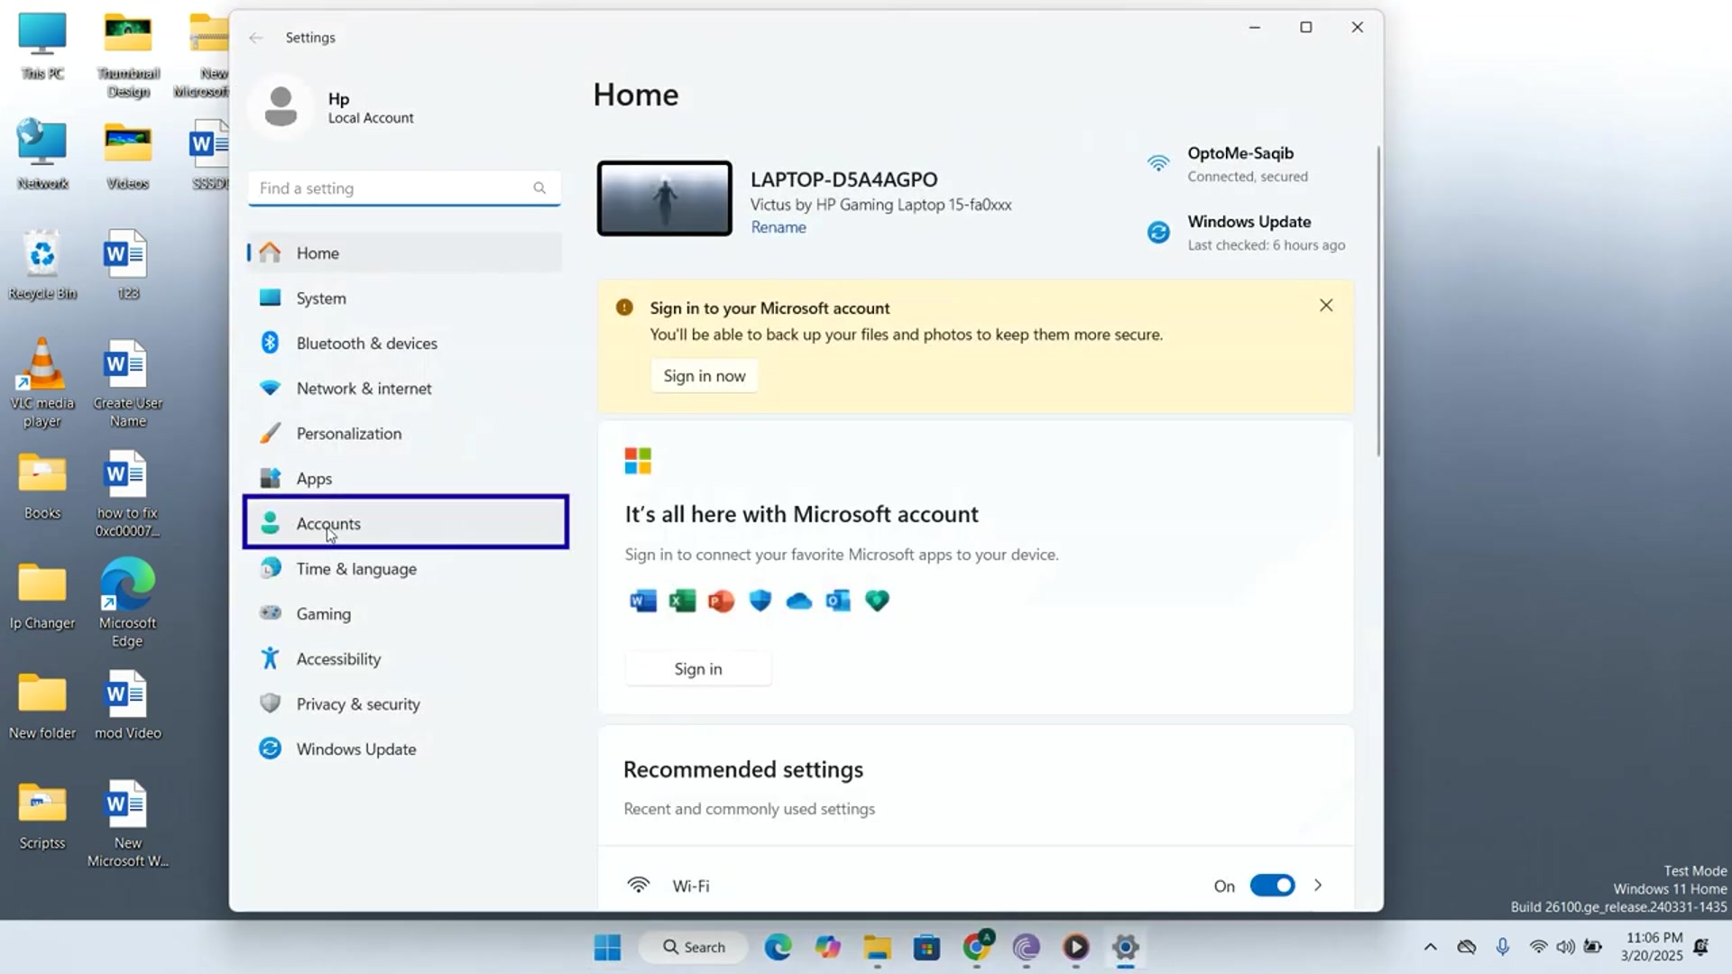
Task: Open the Windows Start menu
Action: pos(607,947)
